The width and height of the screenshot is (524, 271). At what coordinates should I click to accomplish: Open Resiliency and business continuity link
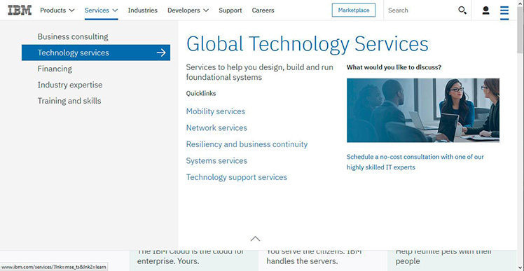click(x=247, y=144)
